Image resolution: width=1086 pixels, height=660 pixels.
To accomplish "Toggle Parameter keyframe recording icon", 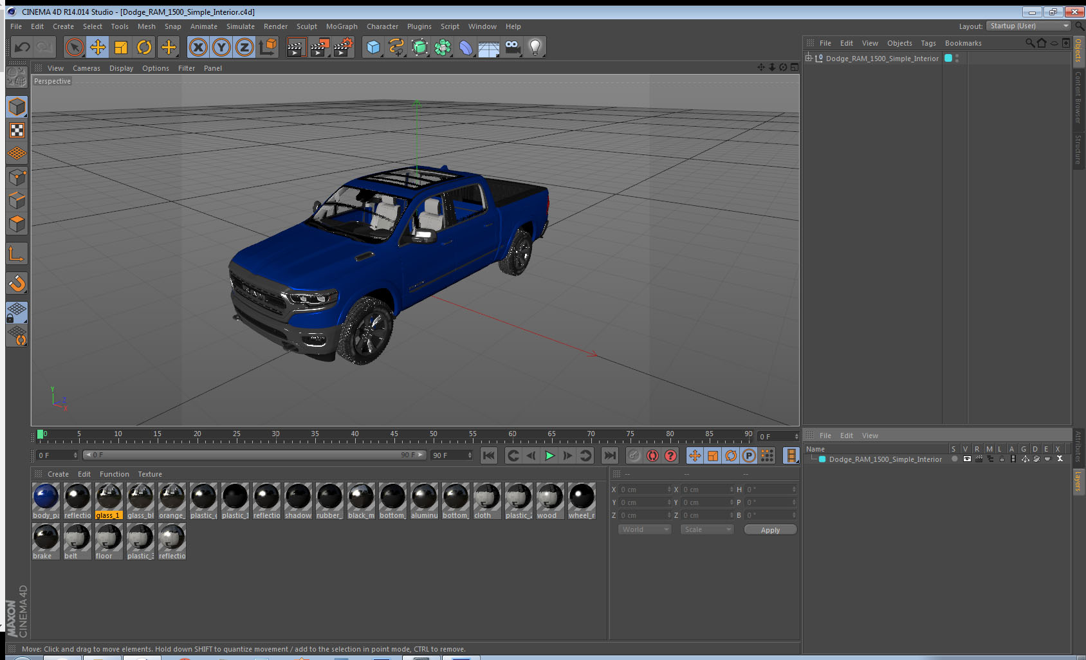I will click(749, 455).
